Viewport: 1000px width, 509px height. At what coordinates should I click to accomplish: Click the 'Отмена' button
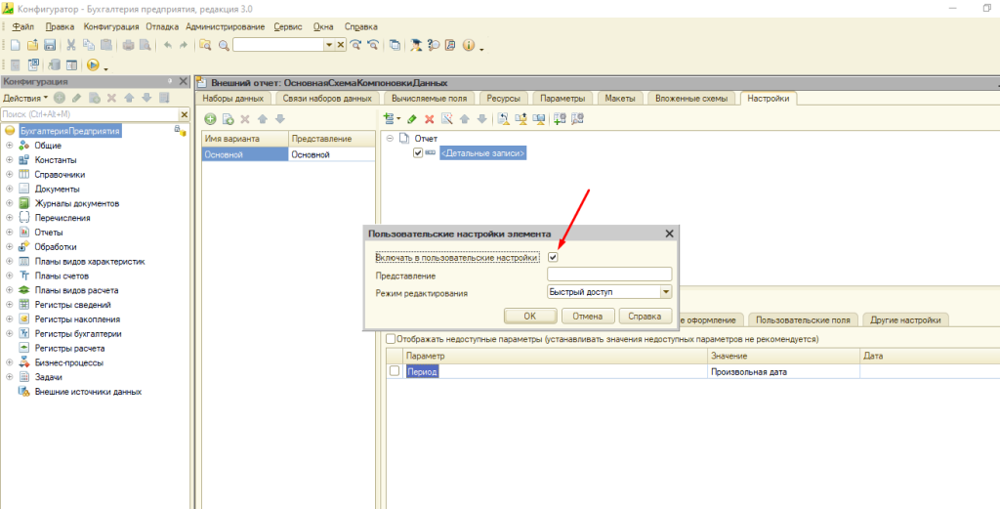pyautogui.click(x=588, y=316)
